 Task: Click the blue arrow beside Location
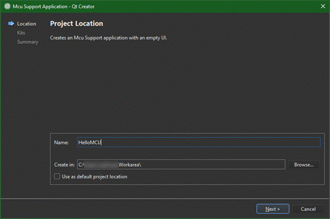click(11, 24)
